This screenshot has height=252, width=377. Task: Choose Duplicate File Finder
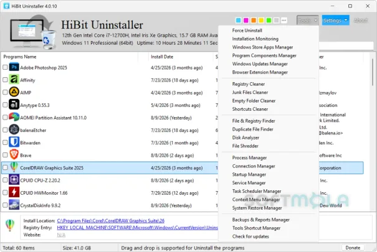tap(252, 129)
